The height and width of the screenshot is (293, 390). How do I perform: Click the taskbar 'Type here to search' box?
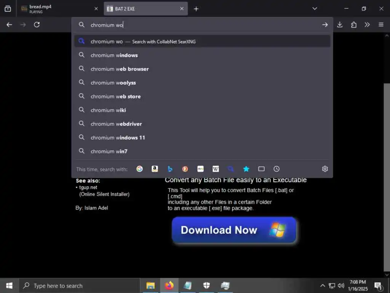coord(79,285)
